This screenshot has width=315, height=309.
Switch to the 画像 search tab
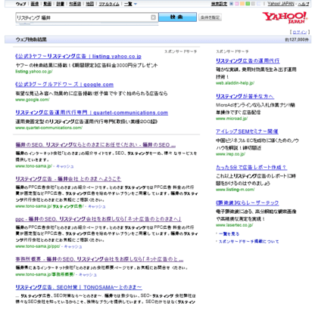[x=35, y=4]
